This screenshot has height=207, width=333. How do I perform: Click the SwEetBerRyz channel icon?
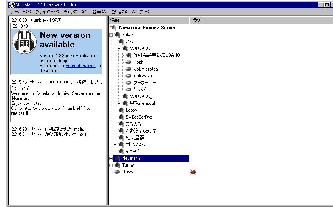click(121, 117)
